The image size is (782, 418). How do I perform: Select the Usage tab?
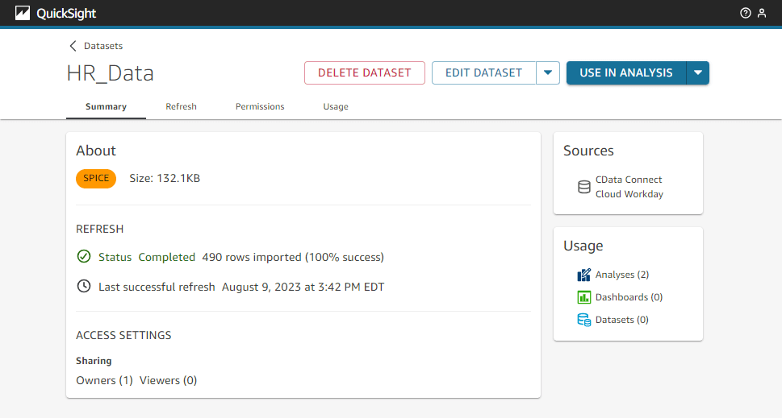tap(336, 106)
